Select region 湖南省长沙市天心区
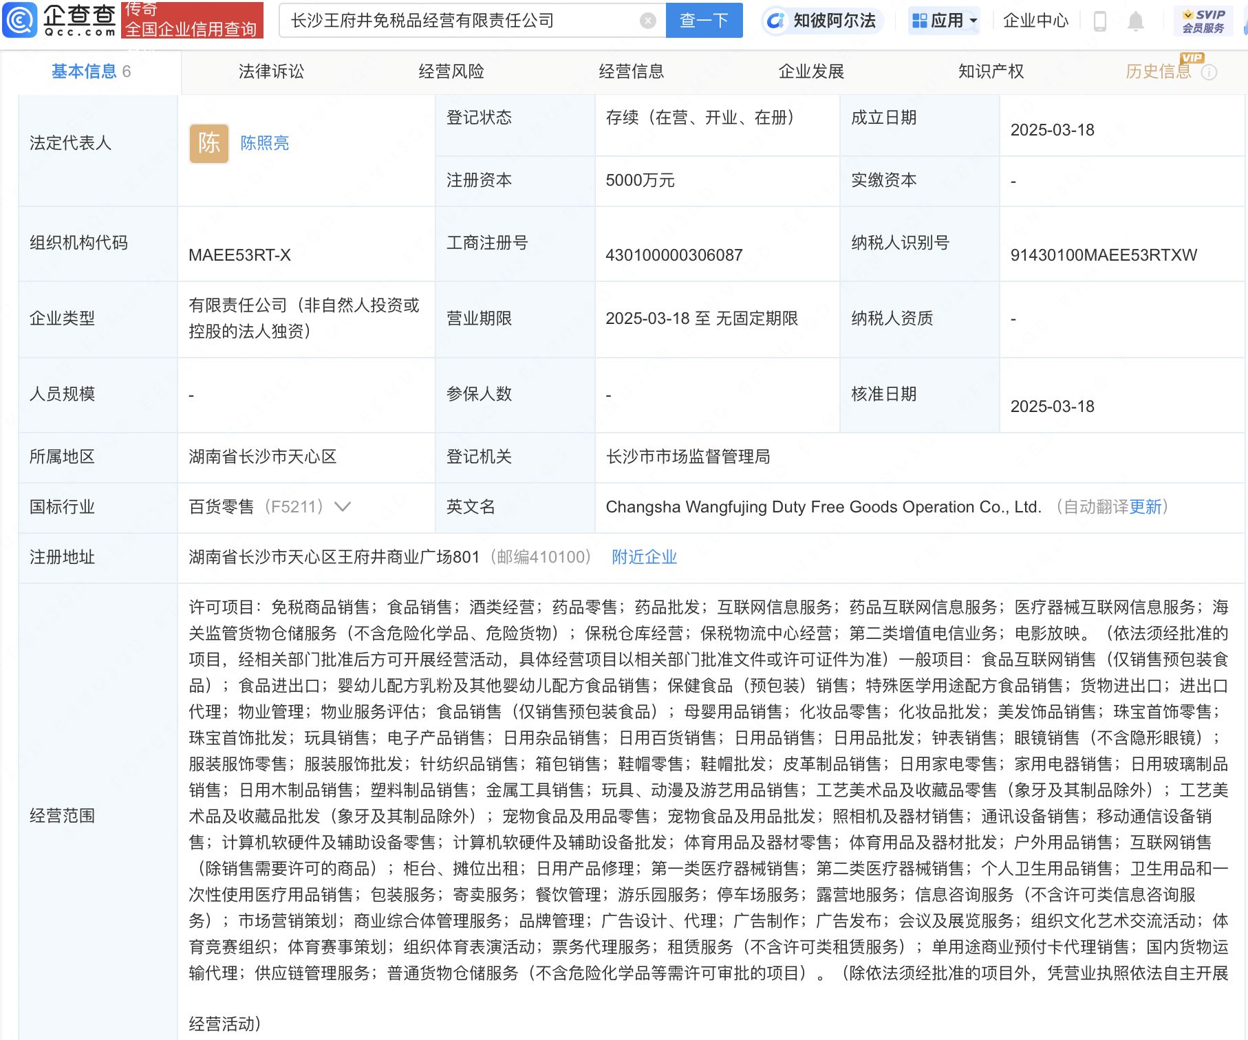 (263, 457)
